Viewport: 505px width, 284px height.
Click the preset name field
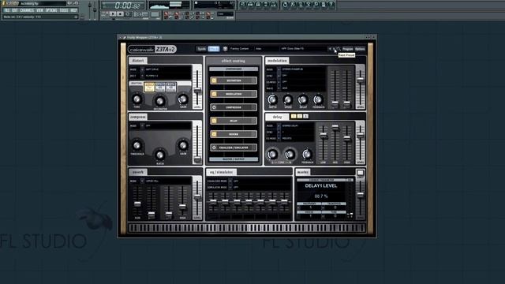[303, 49]
